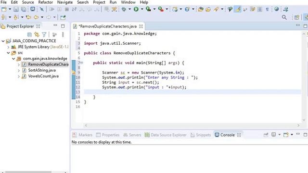This screenshot has height=173, width=308.
Task: Click the Search flashlight icon
Action: pyautogui.click(x=217, y=9)
